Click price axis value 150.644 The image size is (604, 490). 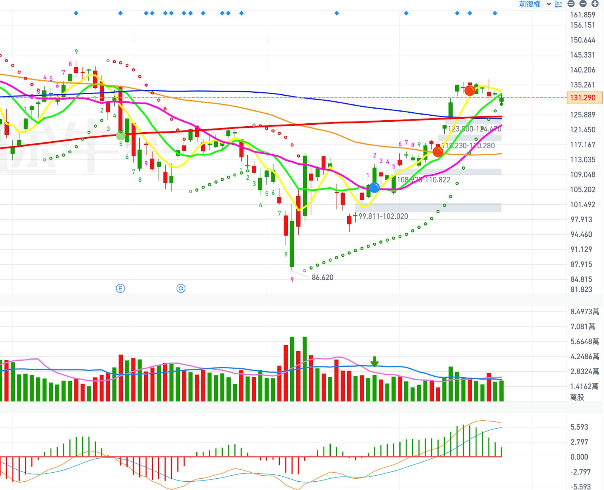[x=582, y=40]
